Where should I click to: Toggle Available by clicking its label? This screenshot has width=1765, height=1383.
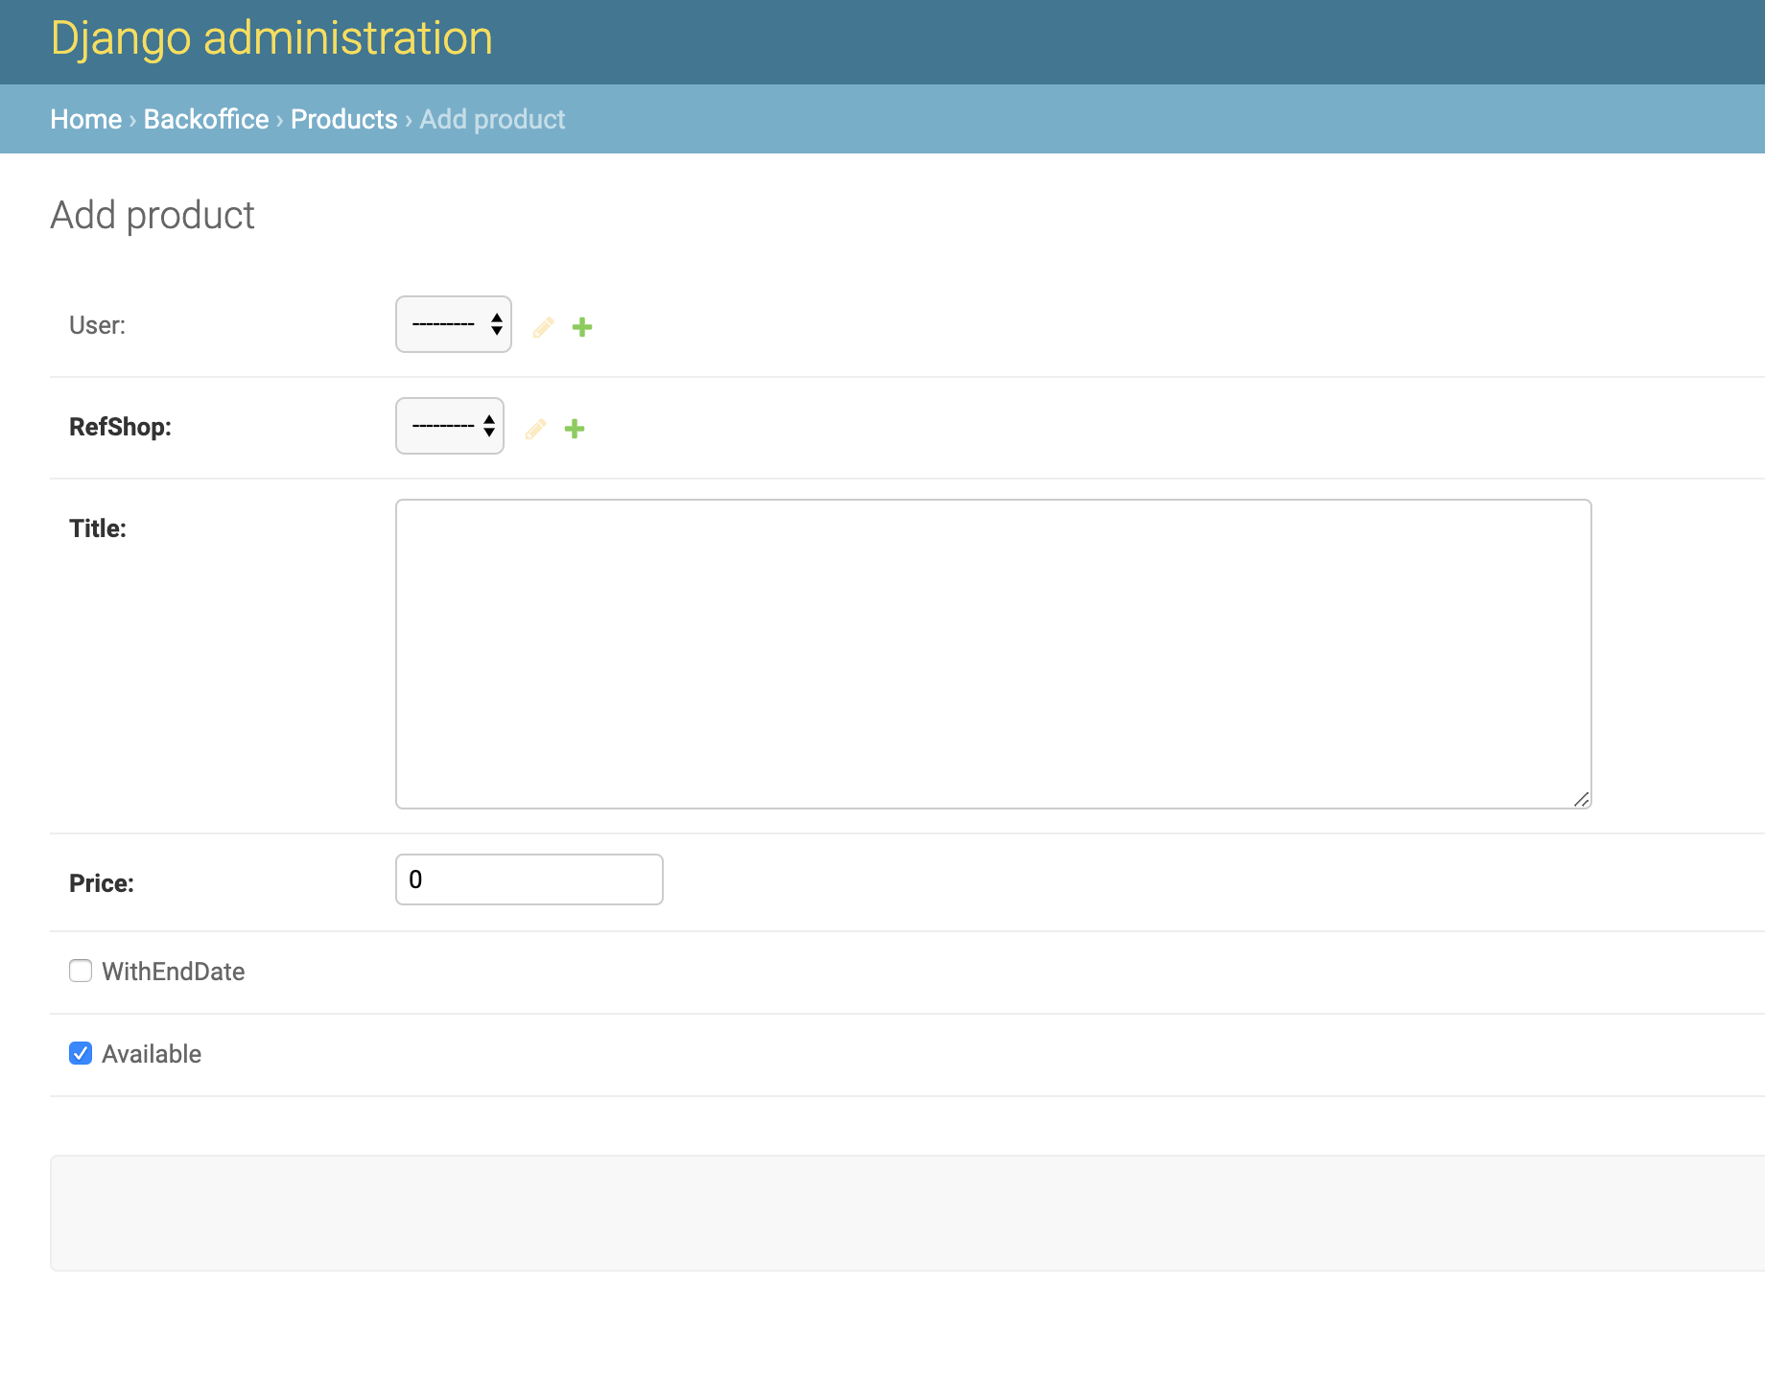coord(152,1052)
